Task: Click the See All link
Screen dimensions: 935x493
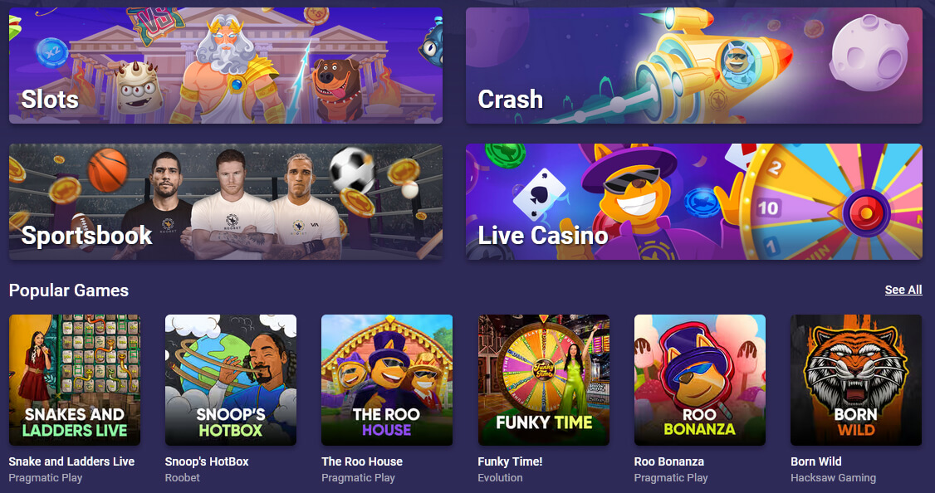Action: coord(903,290)
